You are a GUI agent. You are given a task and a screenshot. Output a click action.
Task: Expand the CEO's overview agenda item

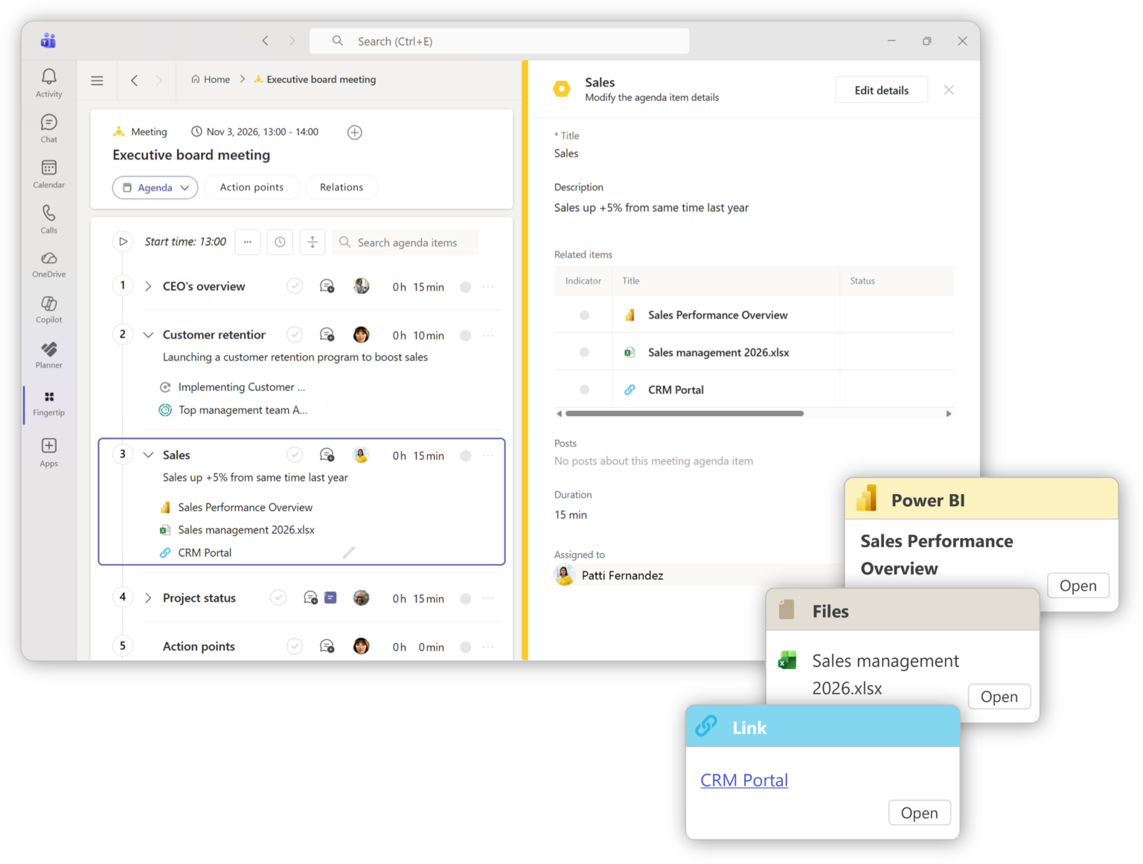click(148, 287)
